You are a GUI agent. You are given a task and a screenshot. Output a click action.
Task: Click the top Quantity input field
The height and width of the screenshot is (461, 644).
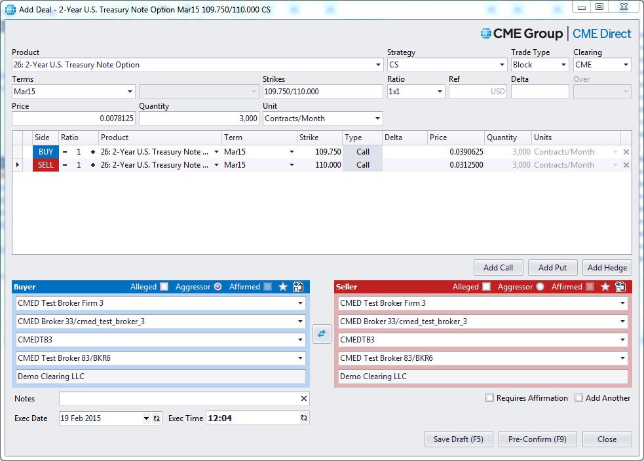tap(199, 119)
